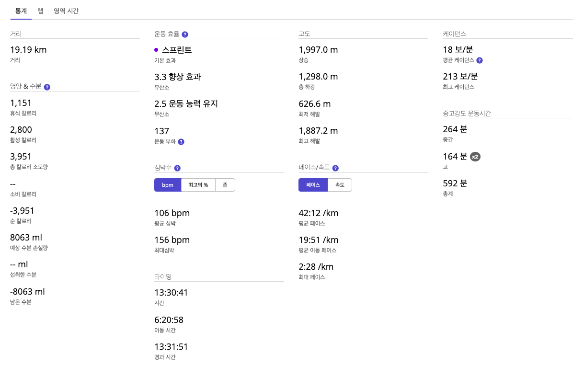This screenshot has width=584, height=366.
Task: Select the 통계 tab
Action: tap(21, 11)
